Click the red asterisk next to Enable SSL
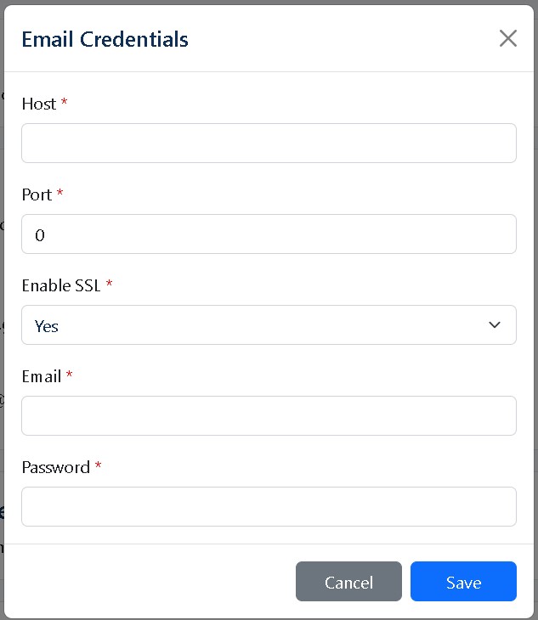This screenshot has height=620, width=538. (109, 283)
